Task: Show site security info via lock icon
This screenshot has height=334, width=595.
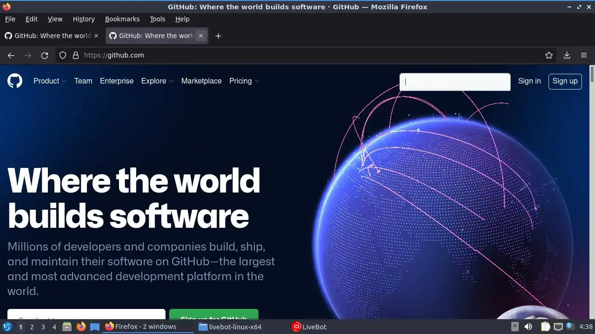Action: tap(76, 55)
